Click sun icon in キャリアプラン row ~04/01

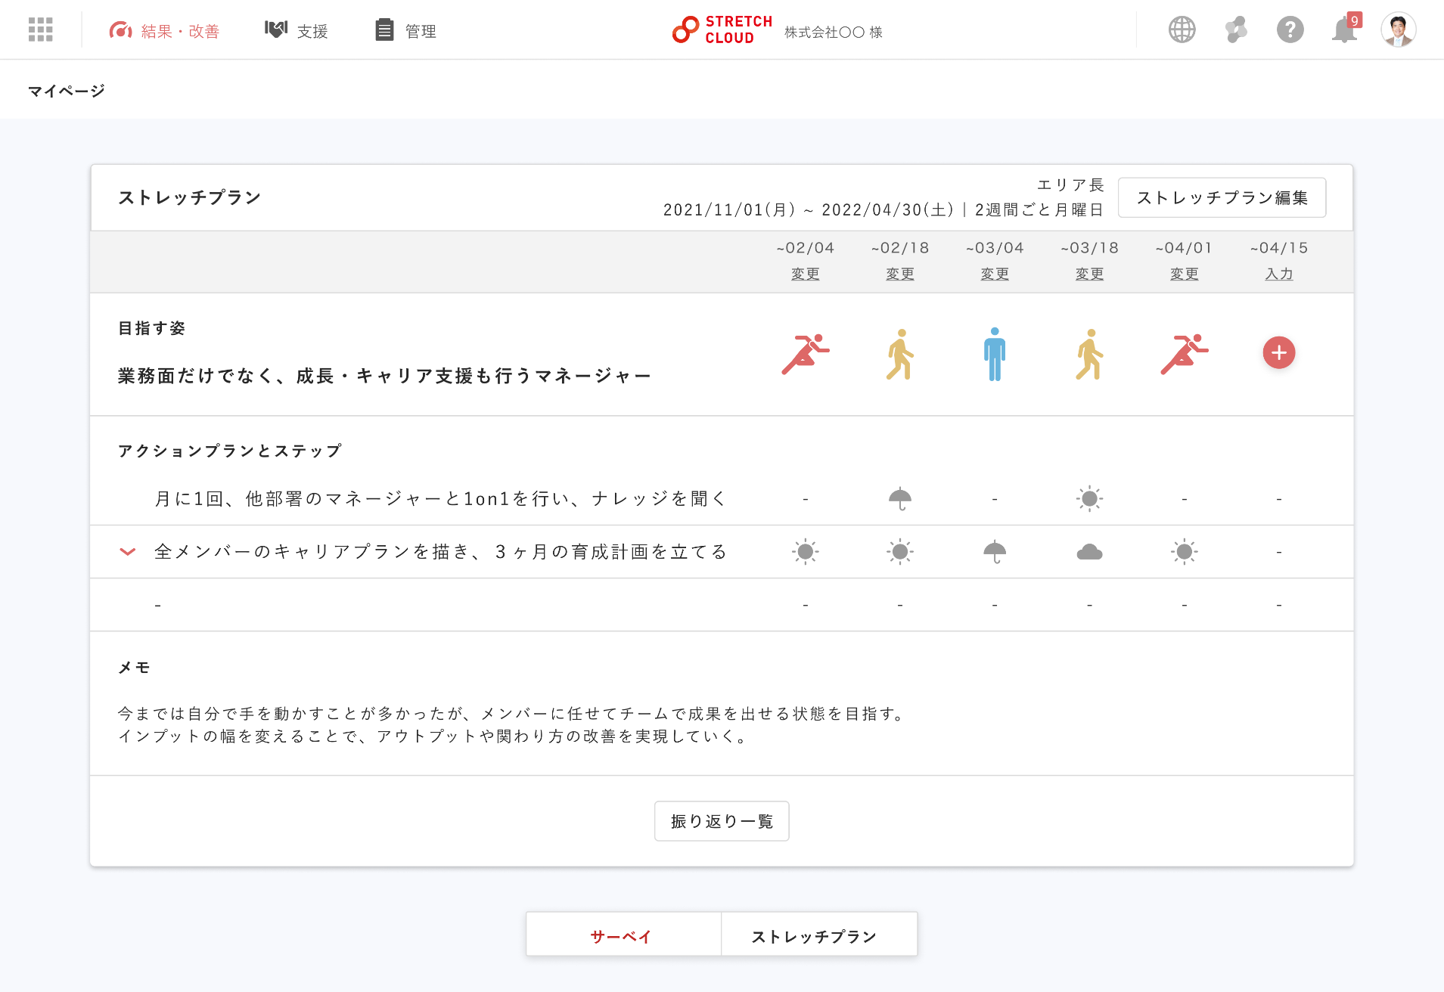(x=1185, y=552)
